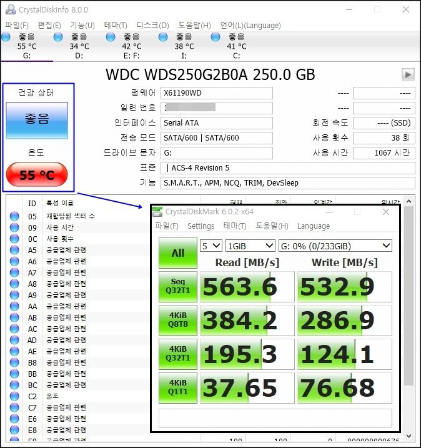Screen dimensions: 421x448
Task: Click the transfer mode field SATA/600 | SATA/600
Action: [217, 138]
